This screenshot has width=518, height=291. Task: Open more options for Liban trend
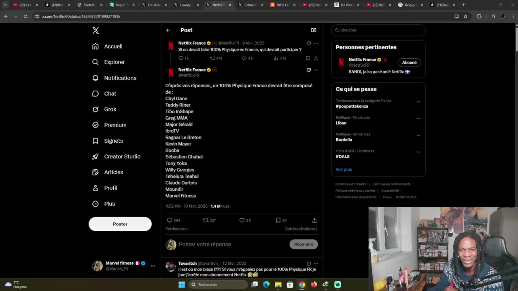coord(418,118)
